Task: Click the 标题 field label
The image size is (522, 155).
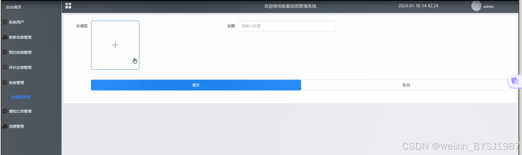Action: click(231, 26)
